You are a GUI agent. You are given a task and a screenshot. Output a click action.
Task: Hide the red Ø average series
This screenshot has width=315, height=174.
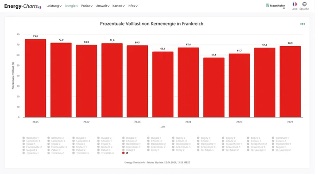125,153
